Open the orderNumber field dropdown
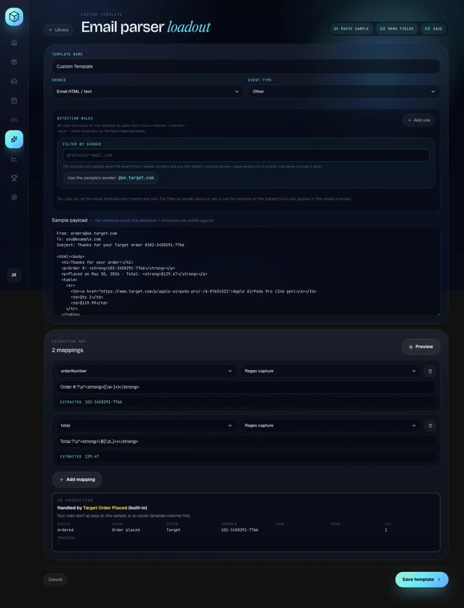This screenshot has width=464, height=608. pos(146,371)
